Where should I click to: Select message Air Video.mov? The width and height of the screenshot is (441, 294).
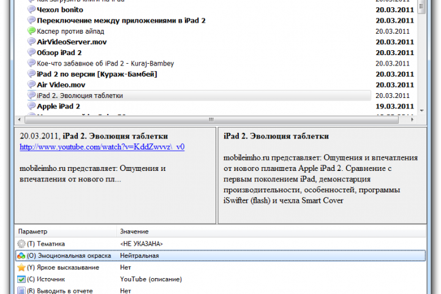click(61, 85)
